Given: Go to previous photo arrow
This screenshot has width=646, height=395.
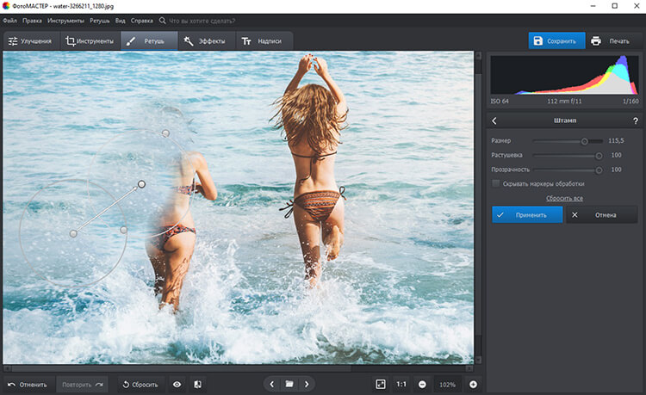Looking at the screenshot, I should 272,385.
